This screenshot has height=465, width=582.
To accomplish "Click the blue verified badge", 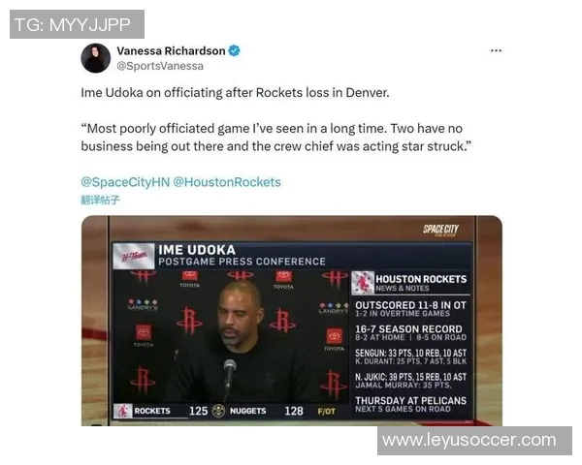I will pyautogui.click(x=234, y=50).
